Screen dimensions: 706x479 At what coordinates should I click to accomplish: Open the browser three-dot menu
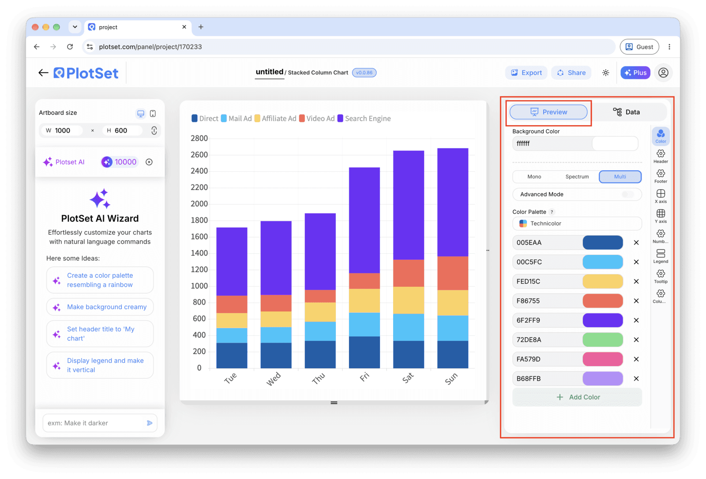[669, 47]
